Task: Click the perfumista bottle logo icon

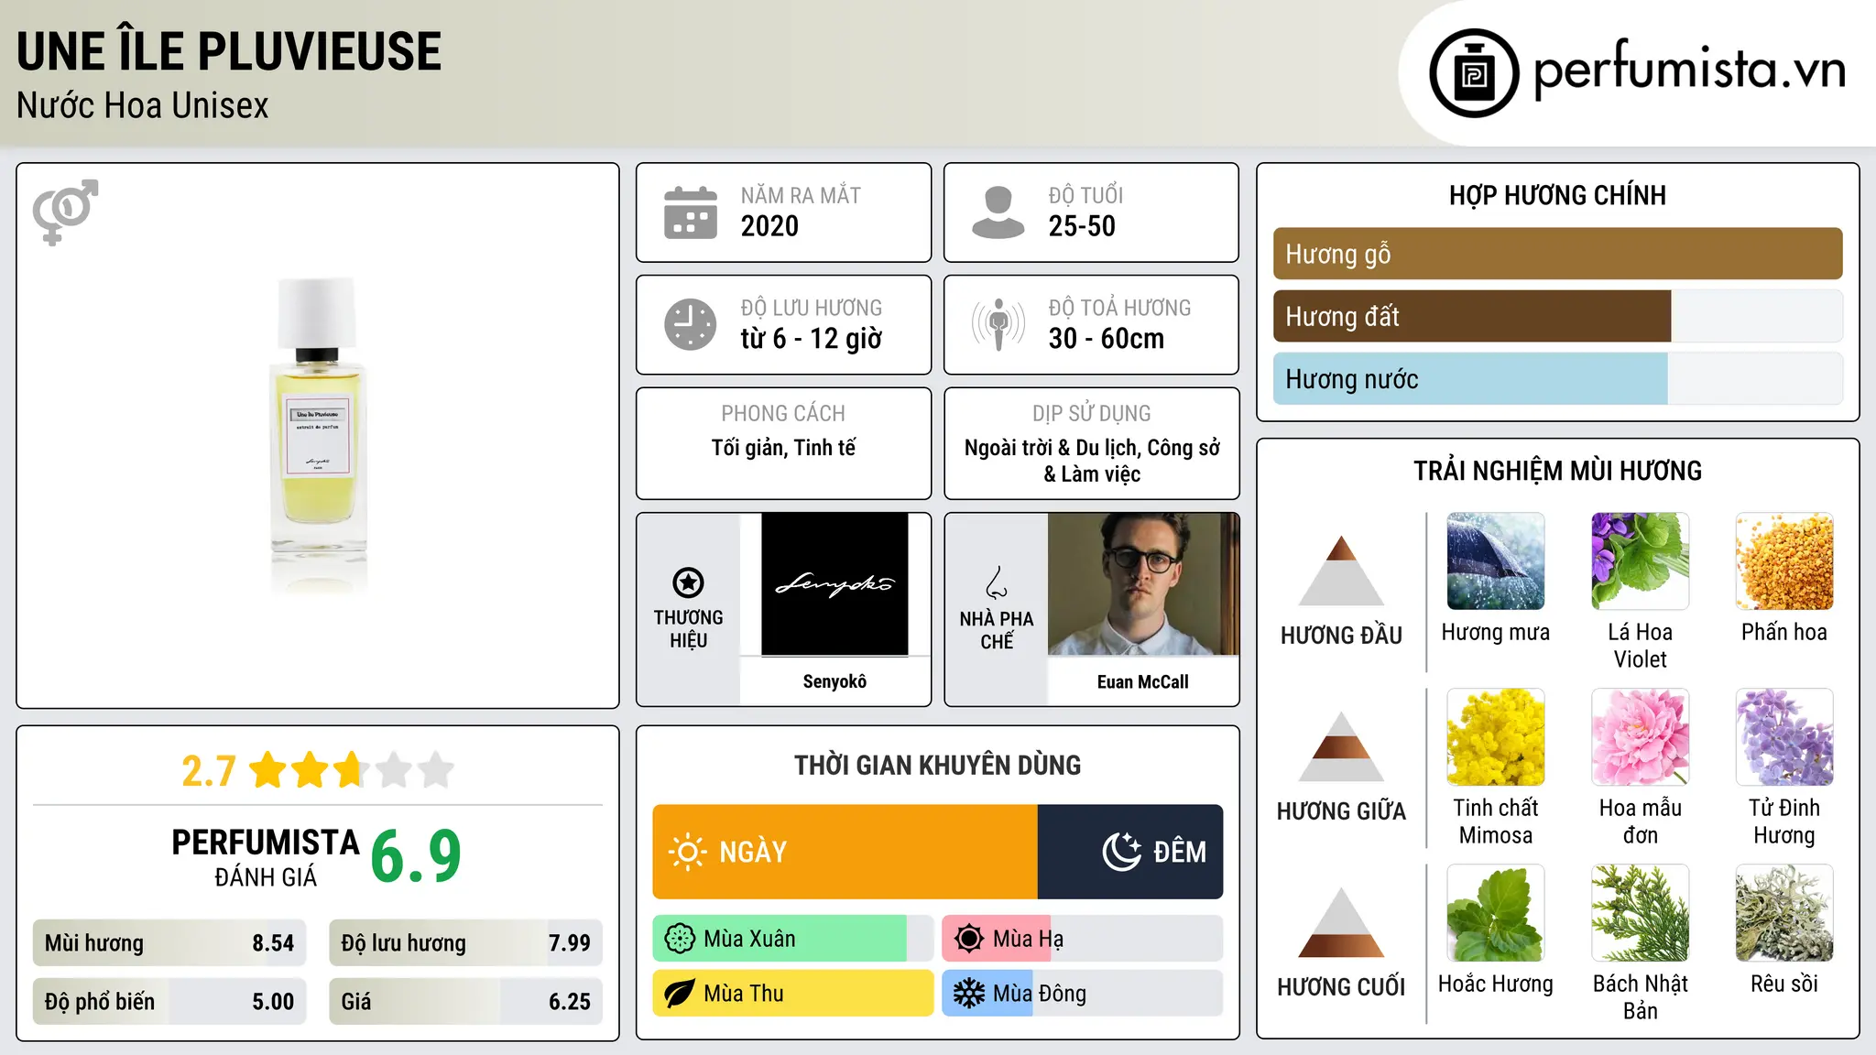Action: pyautogui.click(x=1474, y=73)
